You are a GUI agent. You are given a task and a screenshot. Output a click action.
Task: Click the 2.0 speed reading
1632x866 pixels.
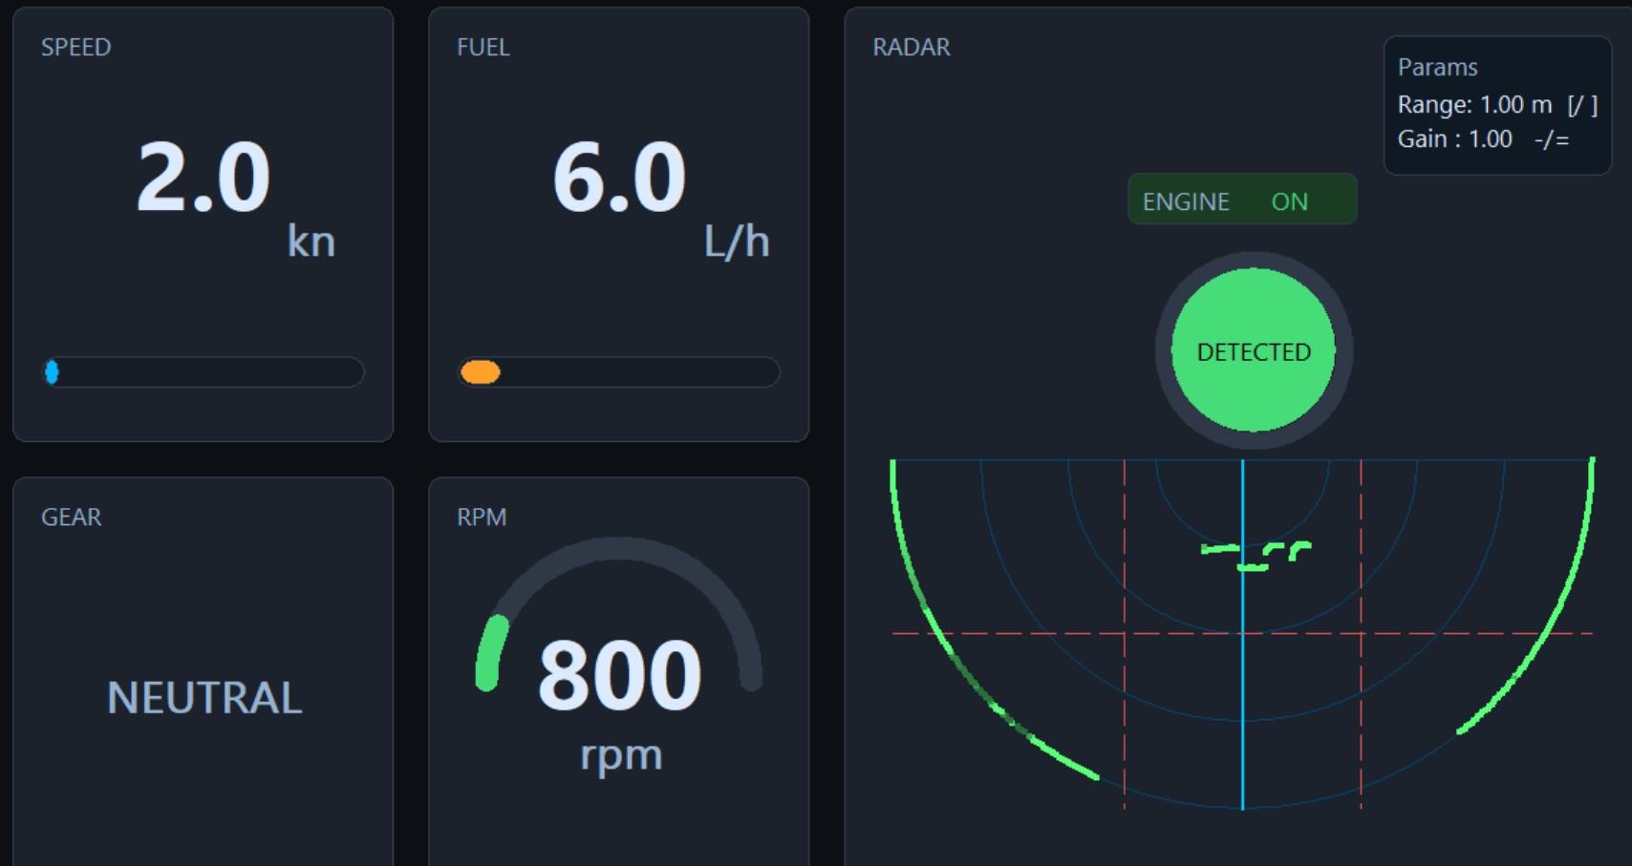coord(204,178)
